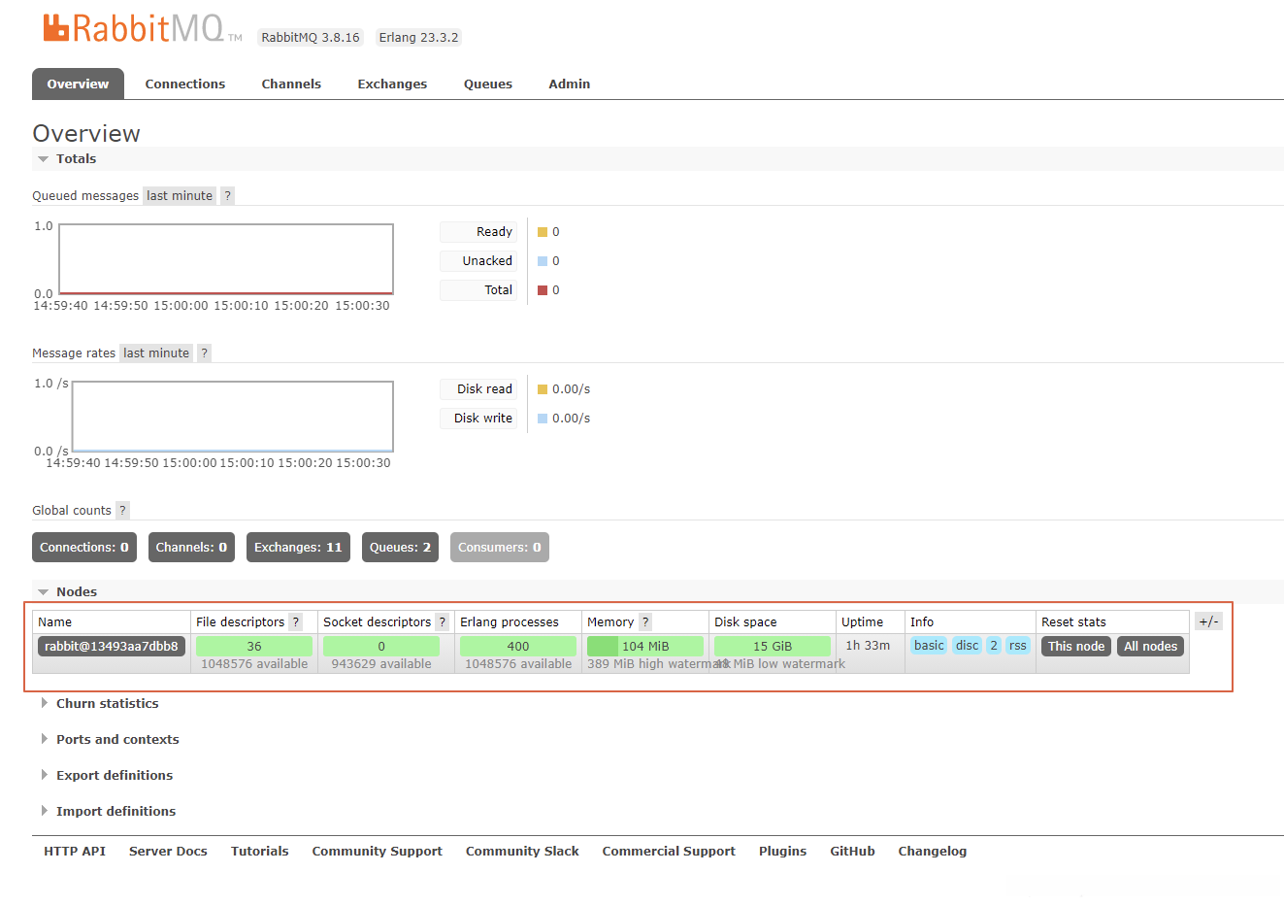The width and height of the screenshot is (1284, 906).
Task: Click the File descriptors 36 bar
Action: [x=254, y=647]
